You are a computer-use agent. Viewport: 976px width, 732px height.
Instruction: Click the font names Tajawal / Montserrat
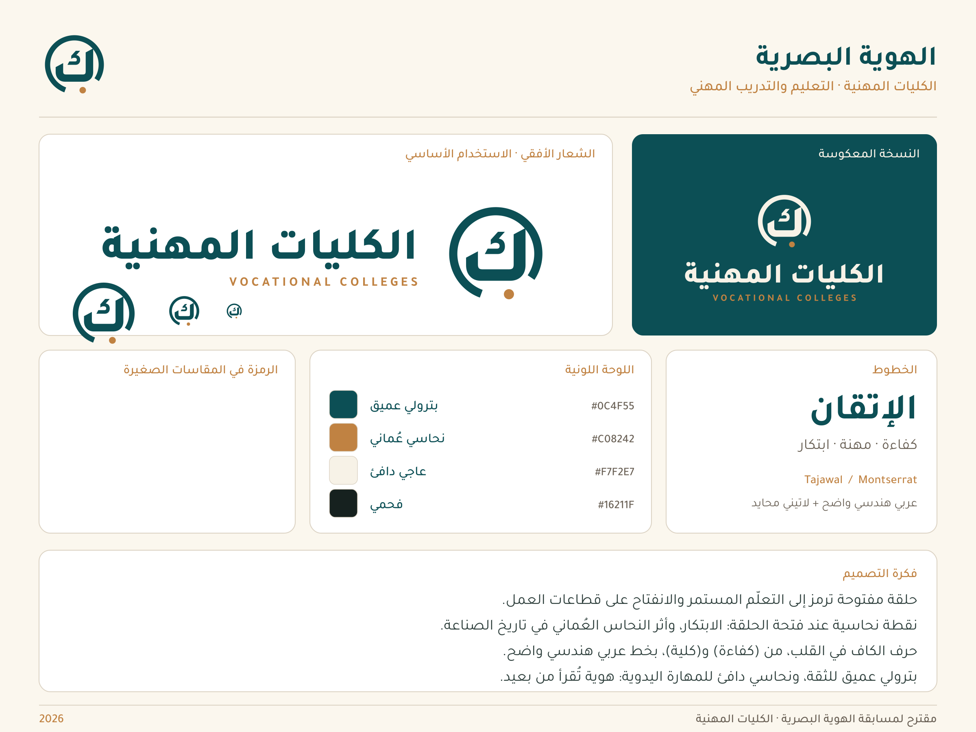pos(861,479)
